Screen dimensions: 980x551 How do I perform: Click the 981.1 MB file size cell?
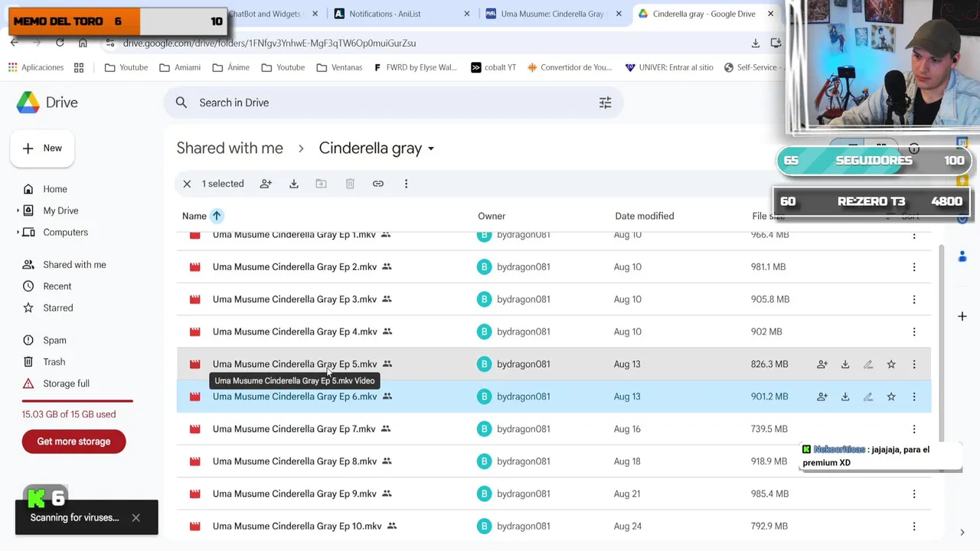tap(768, 267)
